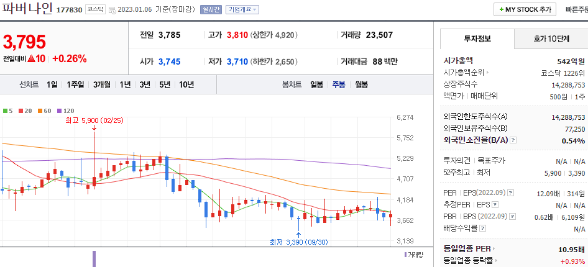Click the 외국인보유주식수 77,250 value
The height and width of the screenshot is (267, 588).
(575, 129)
